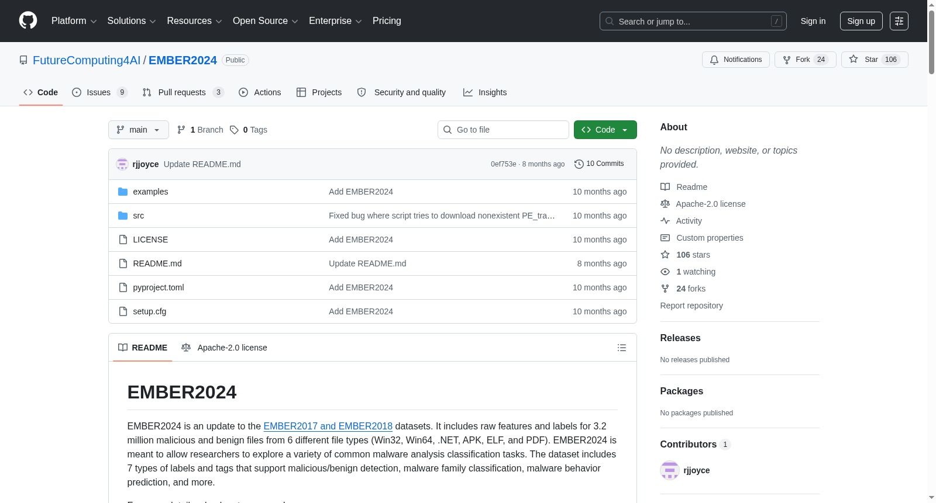The height and width of the screenshot is (503, 936).
Task: Click the branch icon beside 1 Branch
Action: pos(181,130)
